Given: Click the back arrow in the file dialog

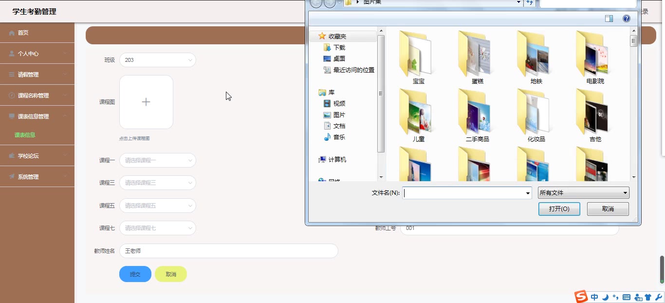Looking at the screenshot, I should coord(316,2).
